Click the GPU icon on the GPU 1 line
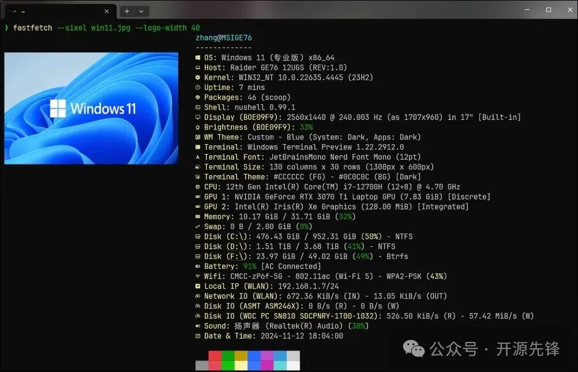 click(x=198, y=197)
